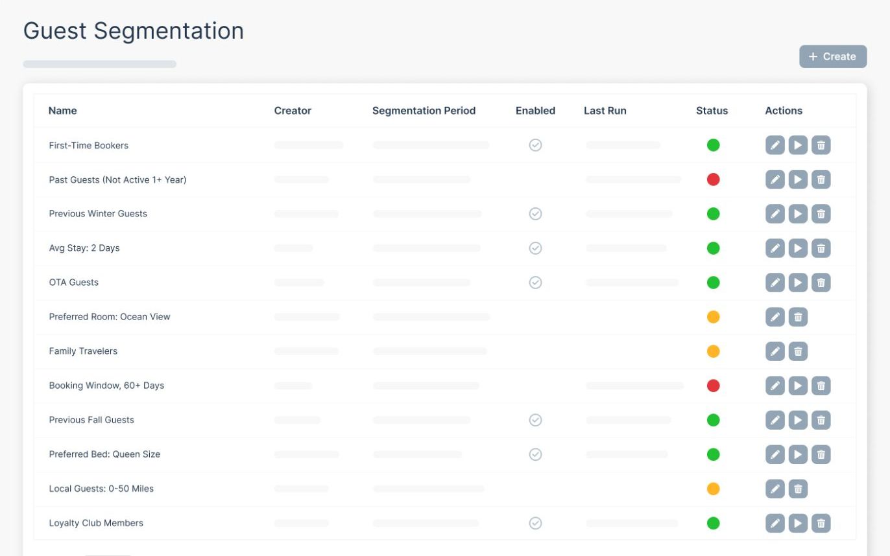The height and width of the screenshot is (556, 890).
Task: Delete the Local Guests: 0-50 Miles segment
Action: pyautogui.click(x=798, y=489)
